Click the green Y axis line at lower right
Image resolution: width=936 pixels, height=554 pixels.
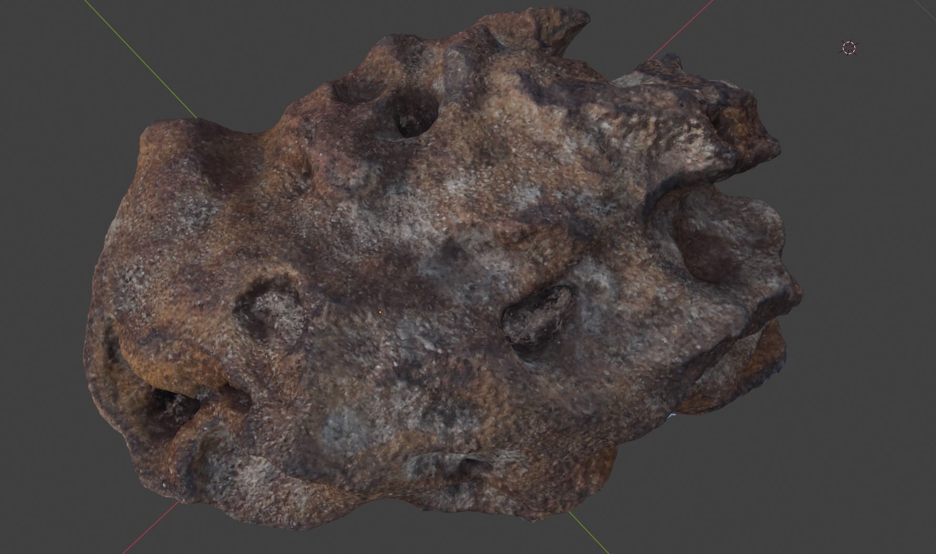(x=589, y=533)
